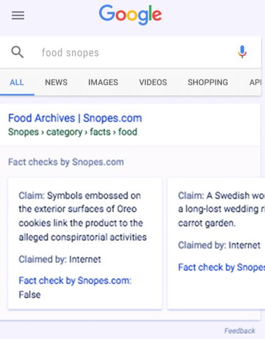Open the SHOPPING tab
The width and height of the screenshot is (265, 339).
(x=208, y=82)
